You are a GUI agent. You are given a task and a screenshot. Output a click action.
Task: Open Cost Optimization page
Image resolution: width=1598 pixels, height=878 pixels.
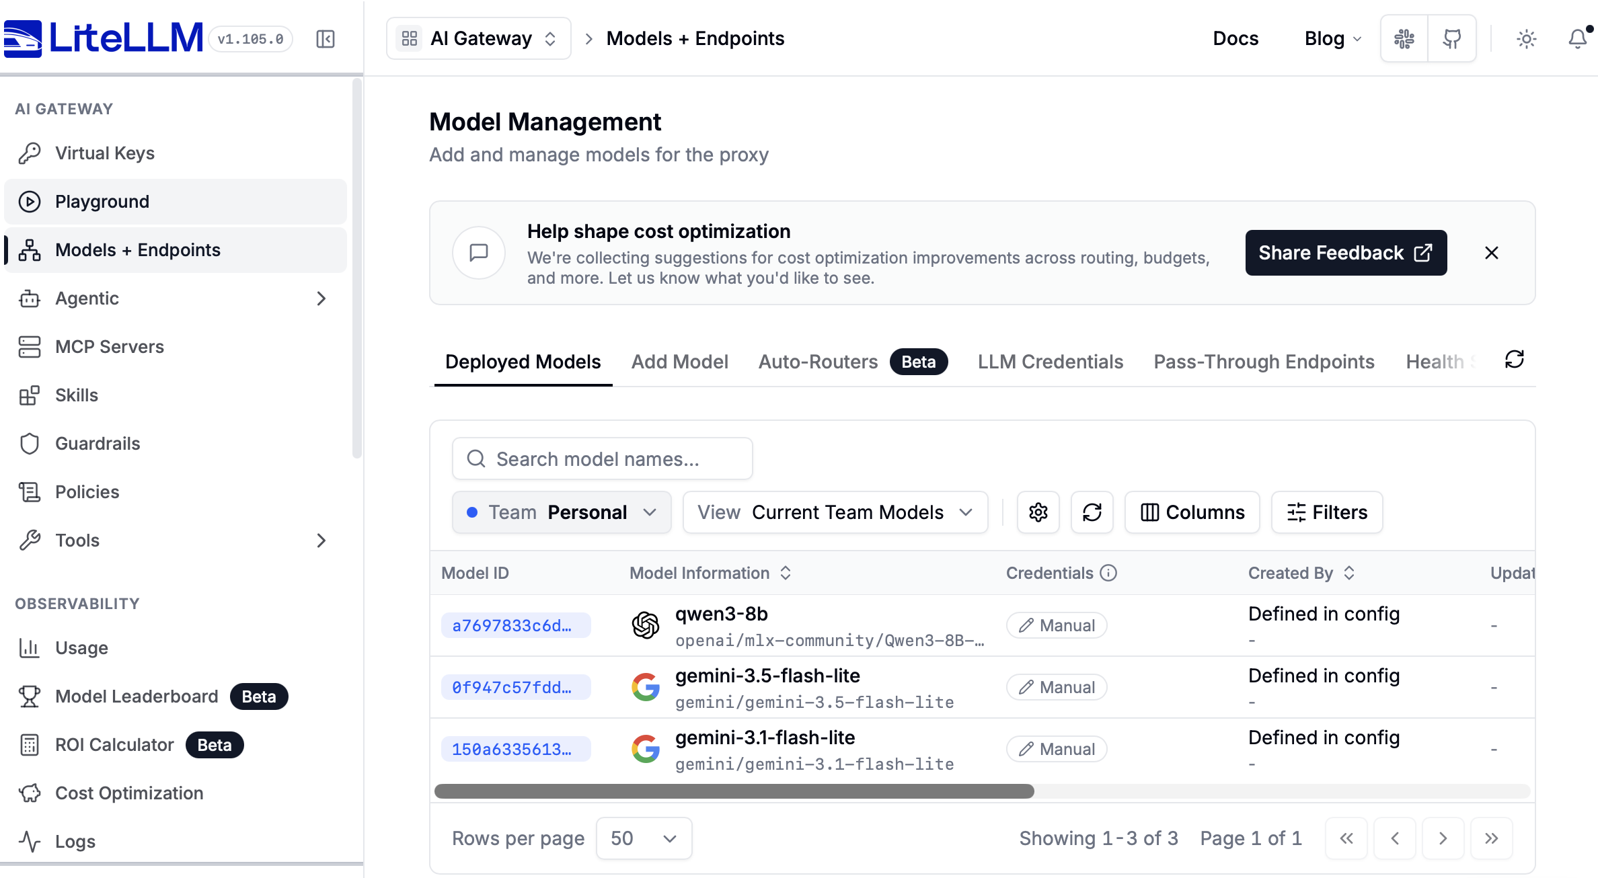coord(175,793)
